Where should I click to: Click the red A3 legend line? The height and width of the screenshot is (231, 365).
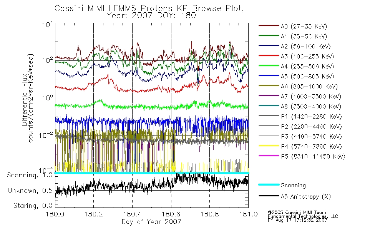point(269,56)
